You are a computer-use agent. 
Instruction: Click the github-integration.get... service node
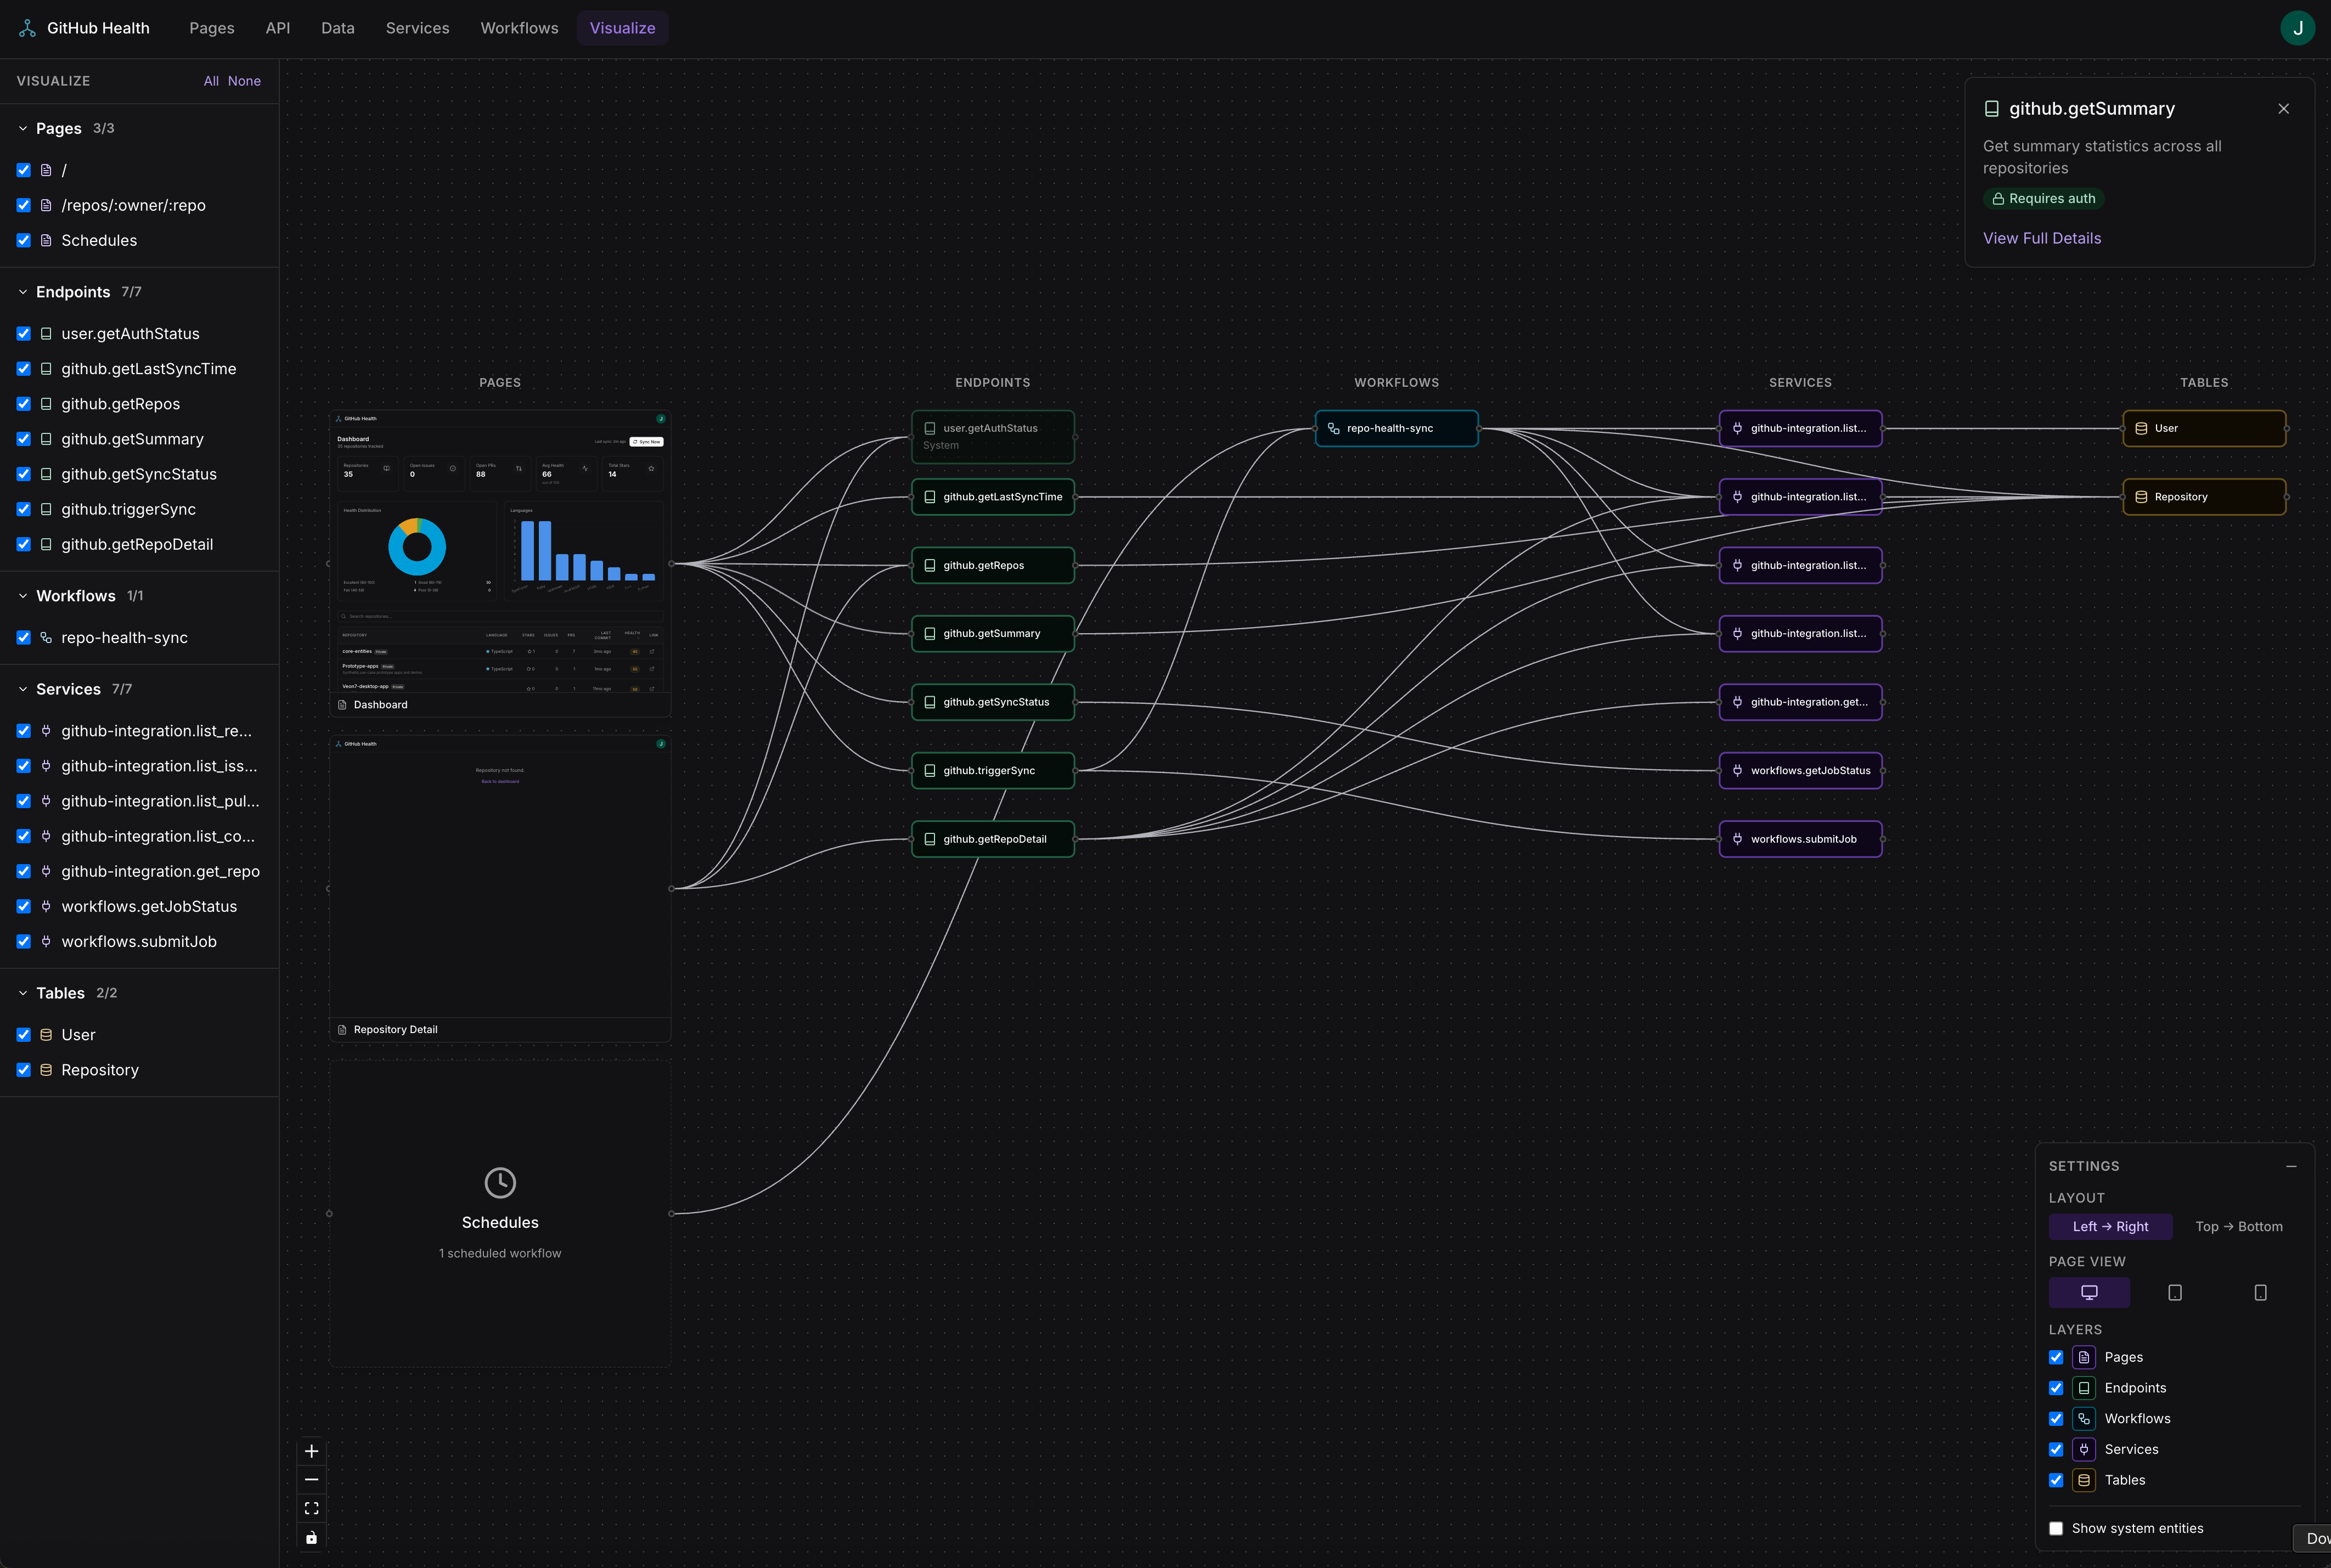[1800, 703]
